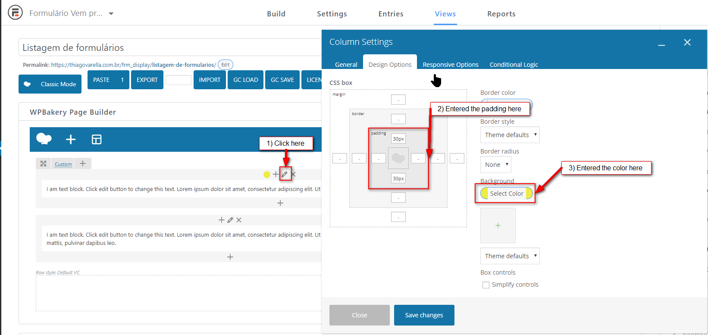Click the view title field 'Listagem de formulários'

pos(170,47)
